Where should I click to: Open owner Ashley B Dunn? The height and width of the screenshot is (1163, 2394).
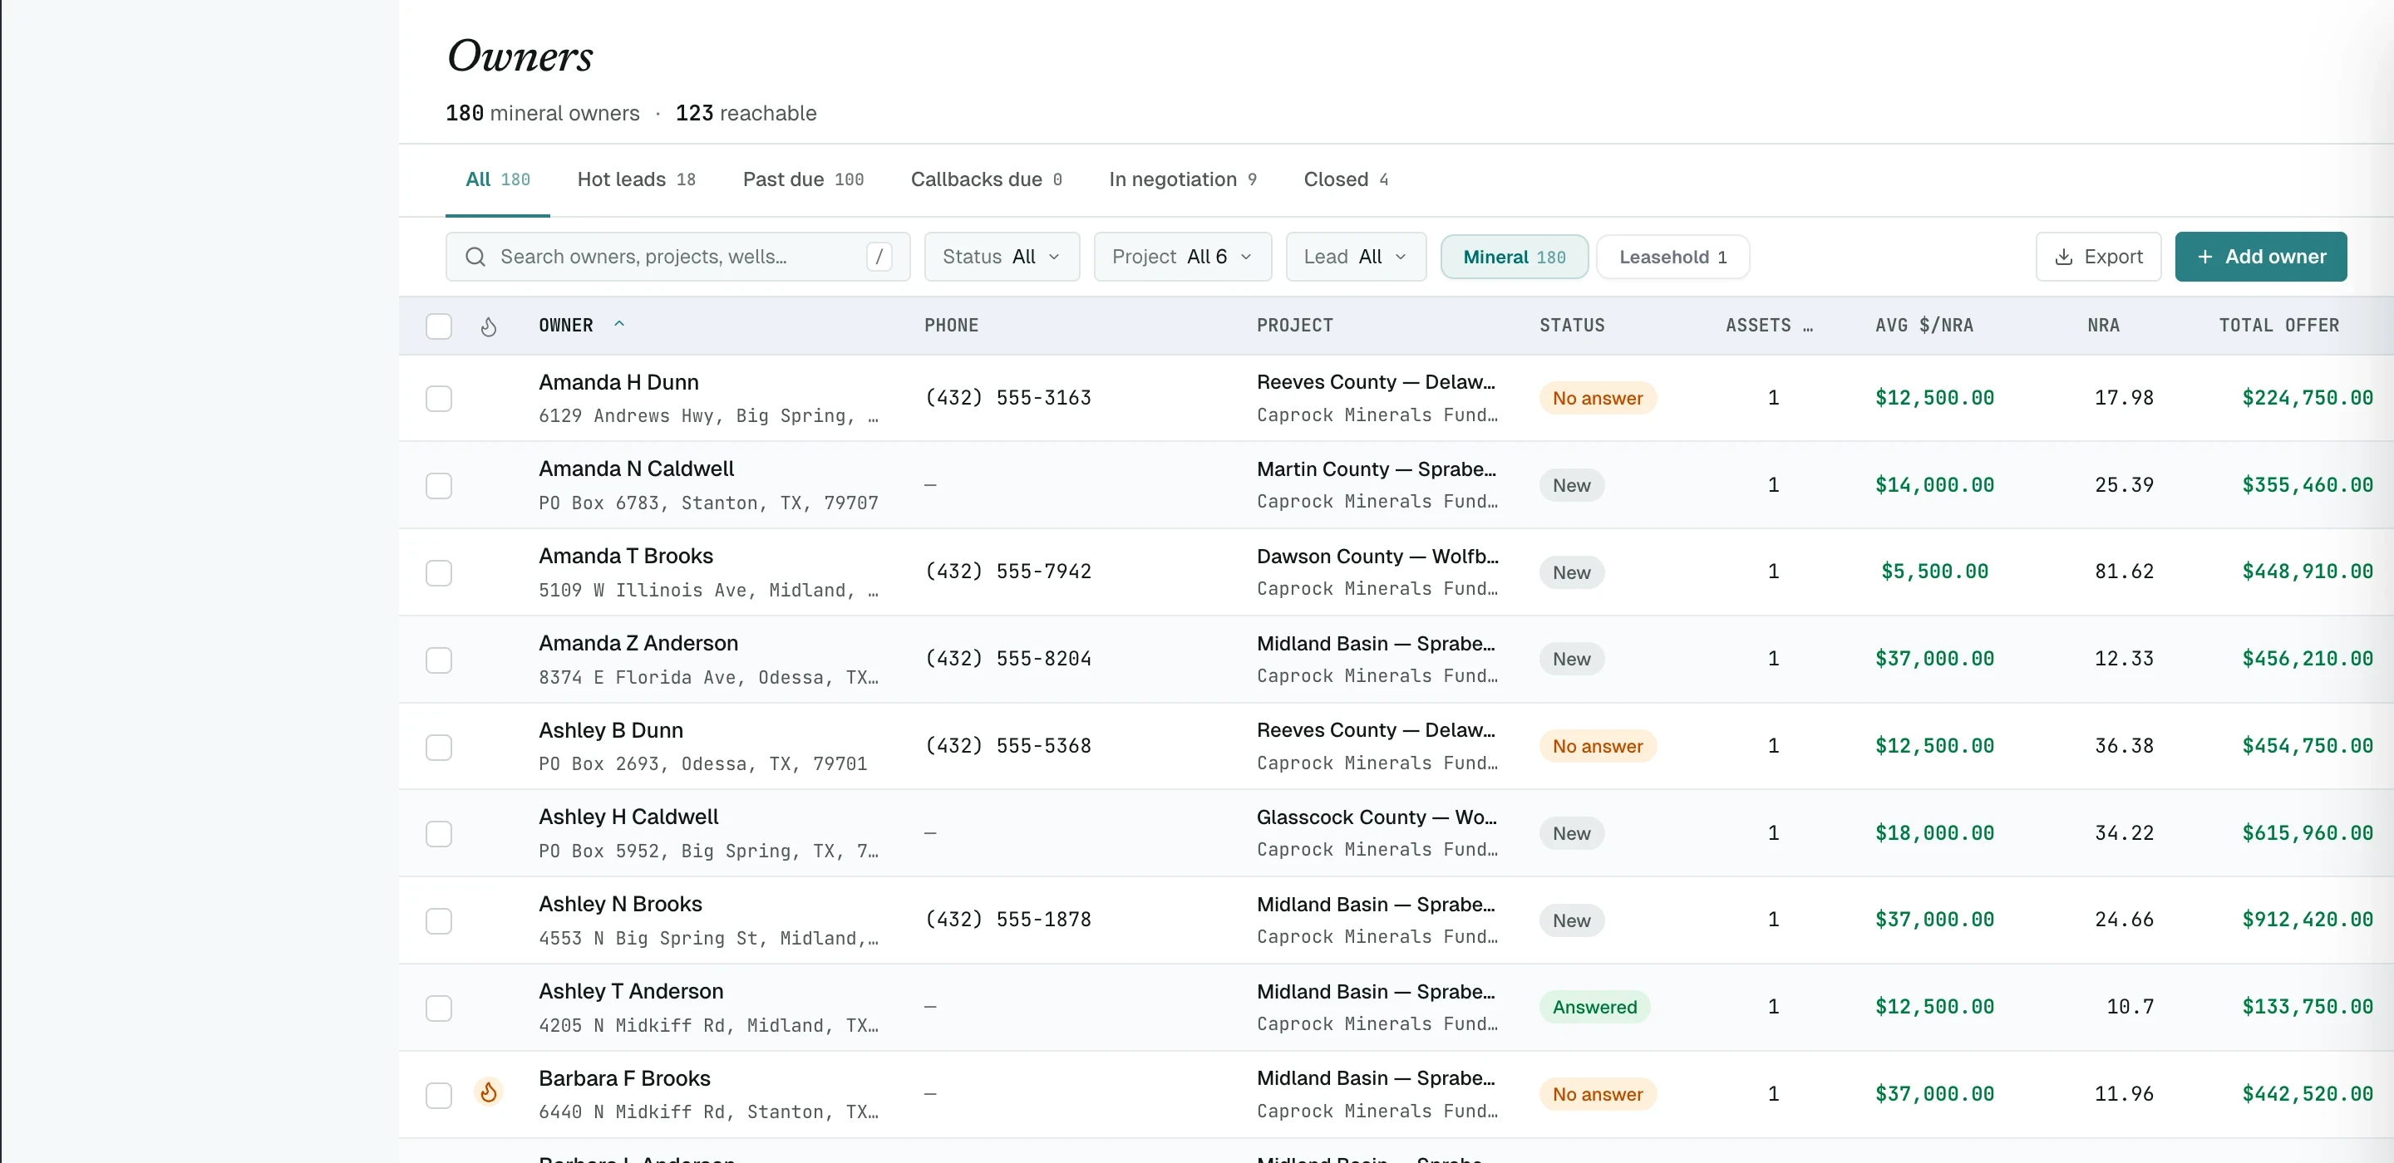(611, 730)
